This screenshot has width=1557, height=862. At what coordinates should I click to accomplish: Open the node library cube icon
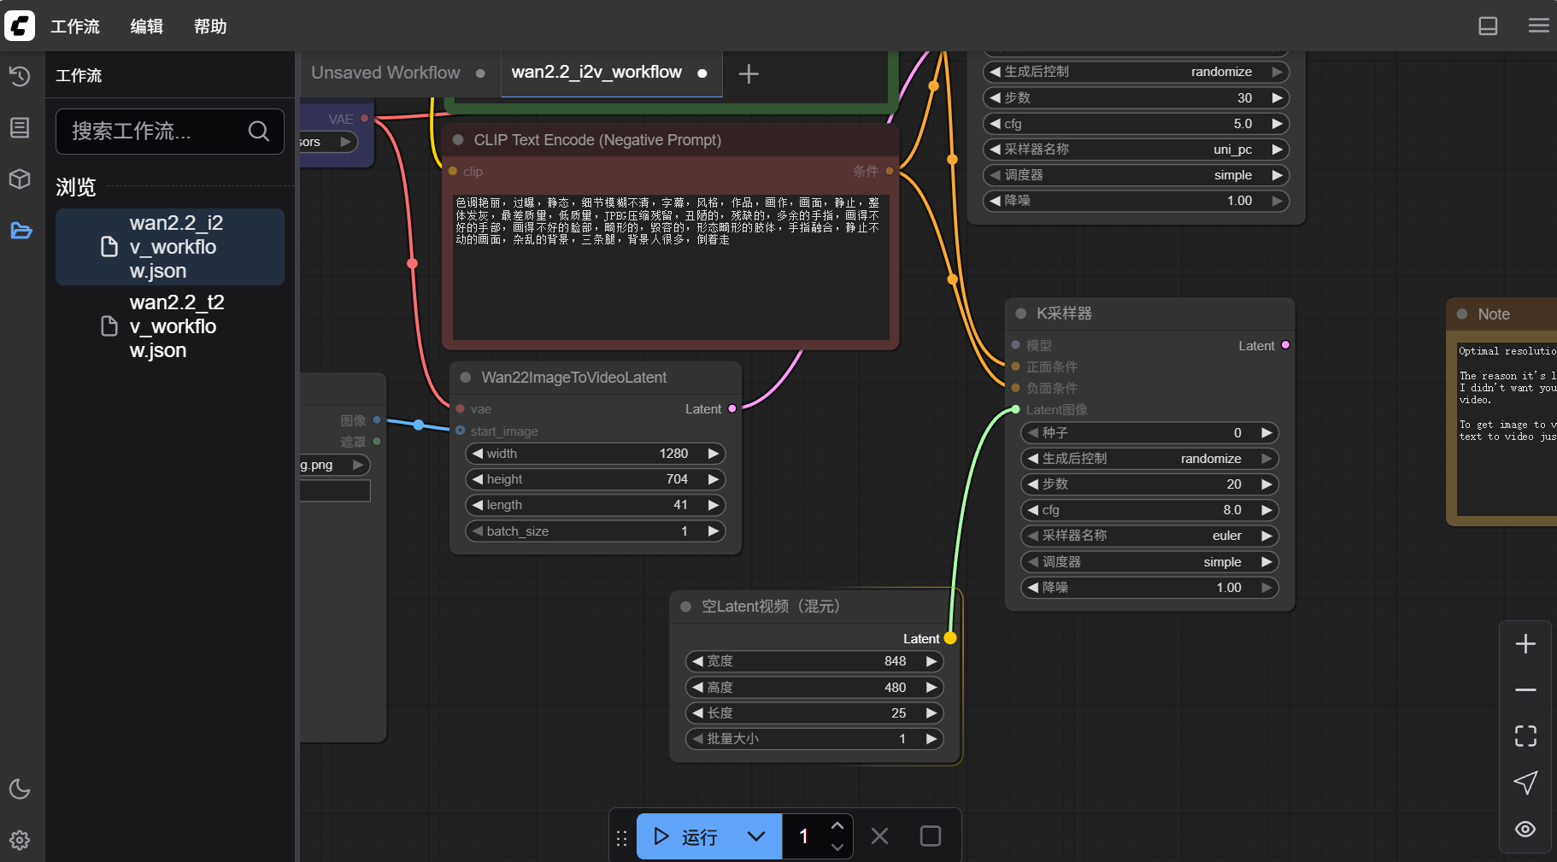20,179
